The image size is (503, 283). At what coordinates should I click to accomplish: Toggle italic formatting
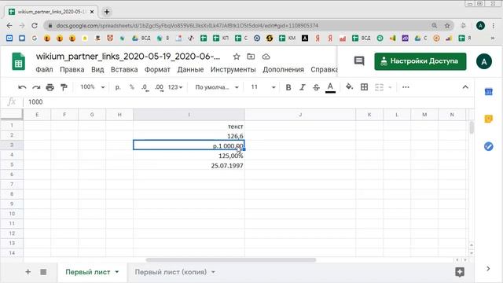[x=302, y=87]
